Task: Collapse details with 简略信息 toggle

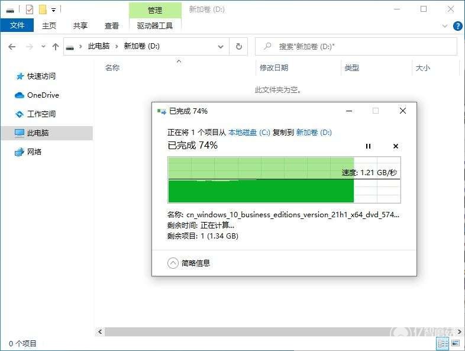Action: (189, 263)
